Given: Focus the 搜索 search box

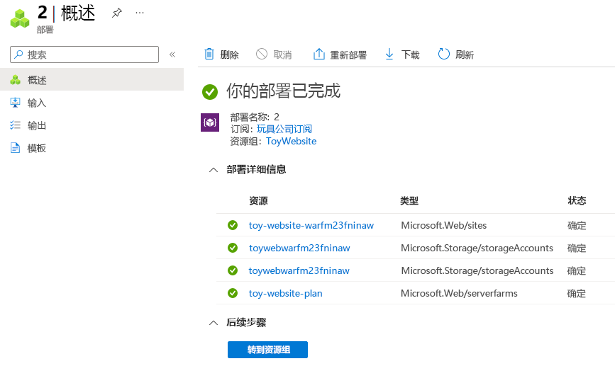Looking at the screenshot, I should [x=84, y=55].
